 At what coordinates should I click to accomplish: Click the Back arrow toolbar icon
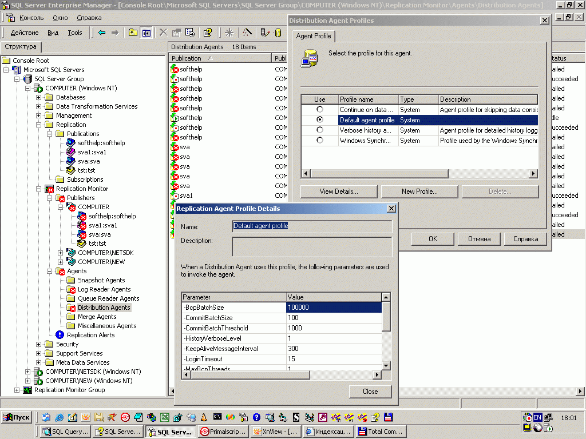click(x=102, y=33)
